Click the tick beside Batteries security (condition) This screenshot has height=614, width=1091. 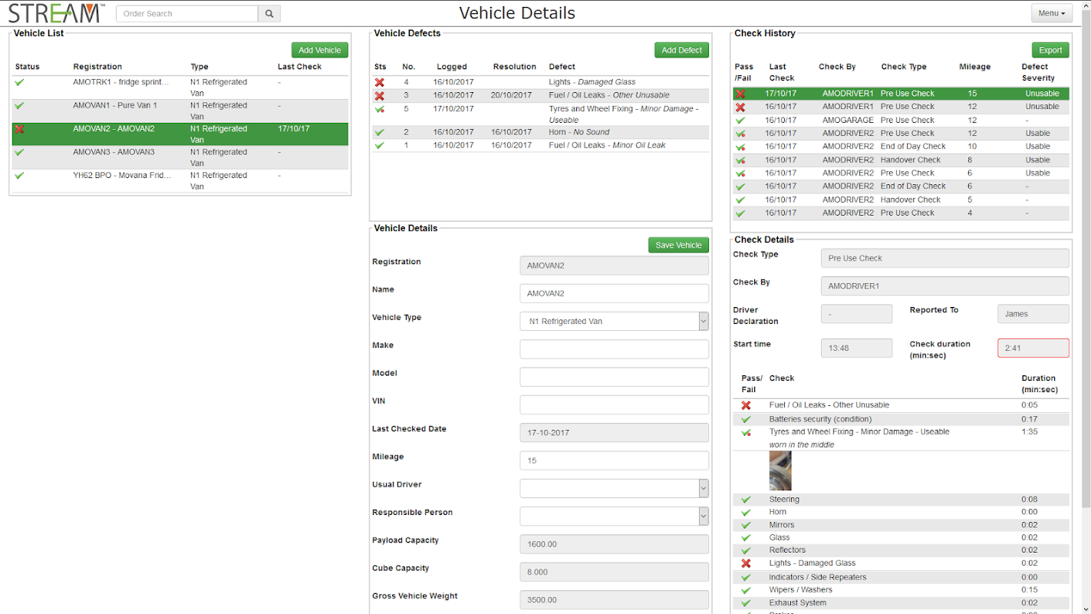point(746,420)
